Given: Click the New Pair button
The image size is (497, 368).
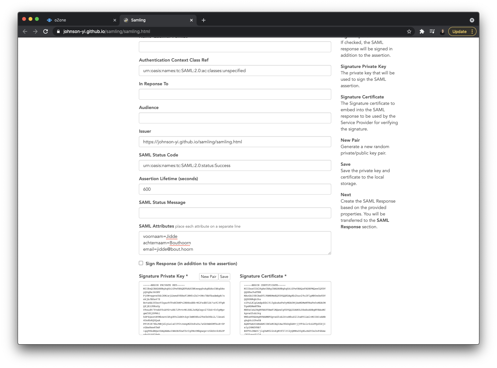Looking at the screenshot, I should point(208,276).
